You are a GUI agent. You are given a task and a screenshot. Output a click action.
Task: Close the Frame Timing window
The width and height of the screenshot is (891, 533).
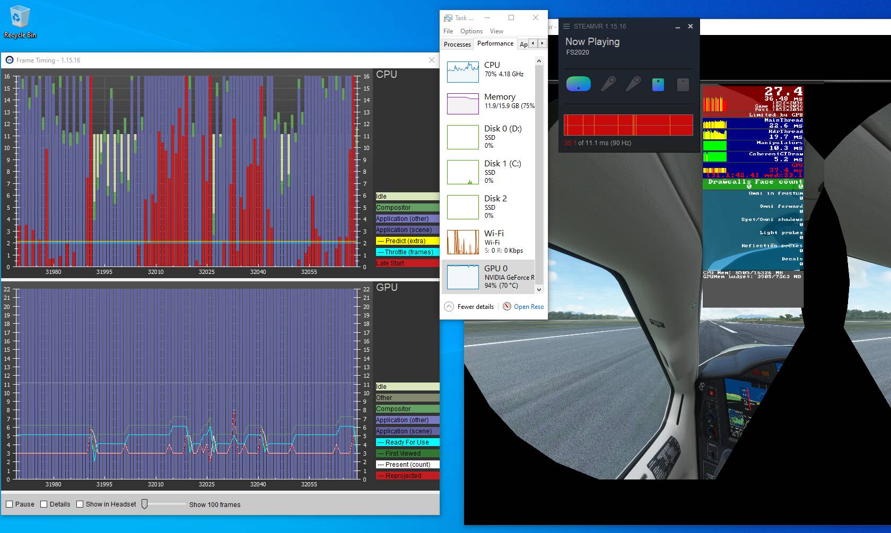432,60
